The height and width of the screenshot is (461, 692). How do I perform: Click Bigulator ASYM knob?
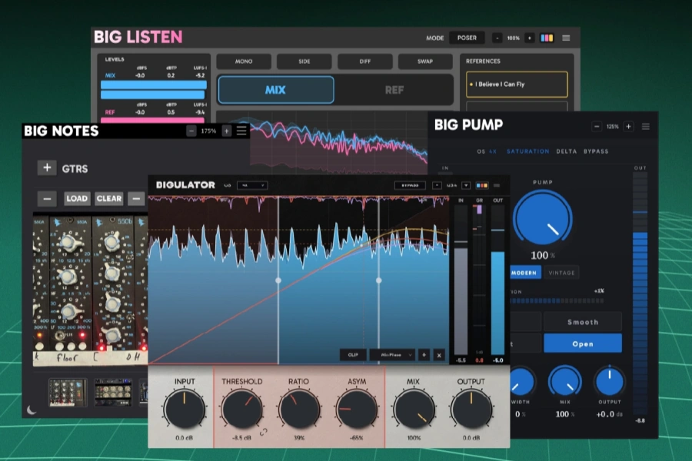pos(356,410)
